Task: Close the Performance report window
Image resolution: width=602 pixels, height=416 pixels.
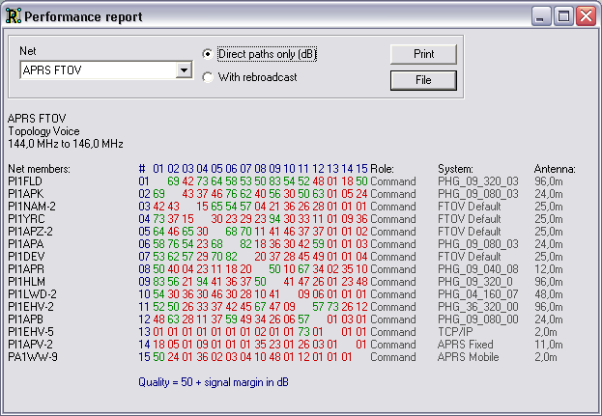Action: pyautogui.click(x=586, y=16)
